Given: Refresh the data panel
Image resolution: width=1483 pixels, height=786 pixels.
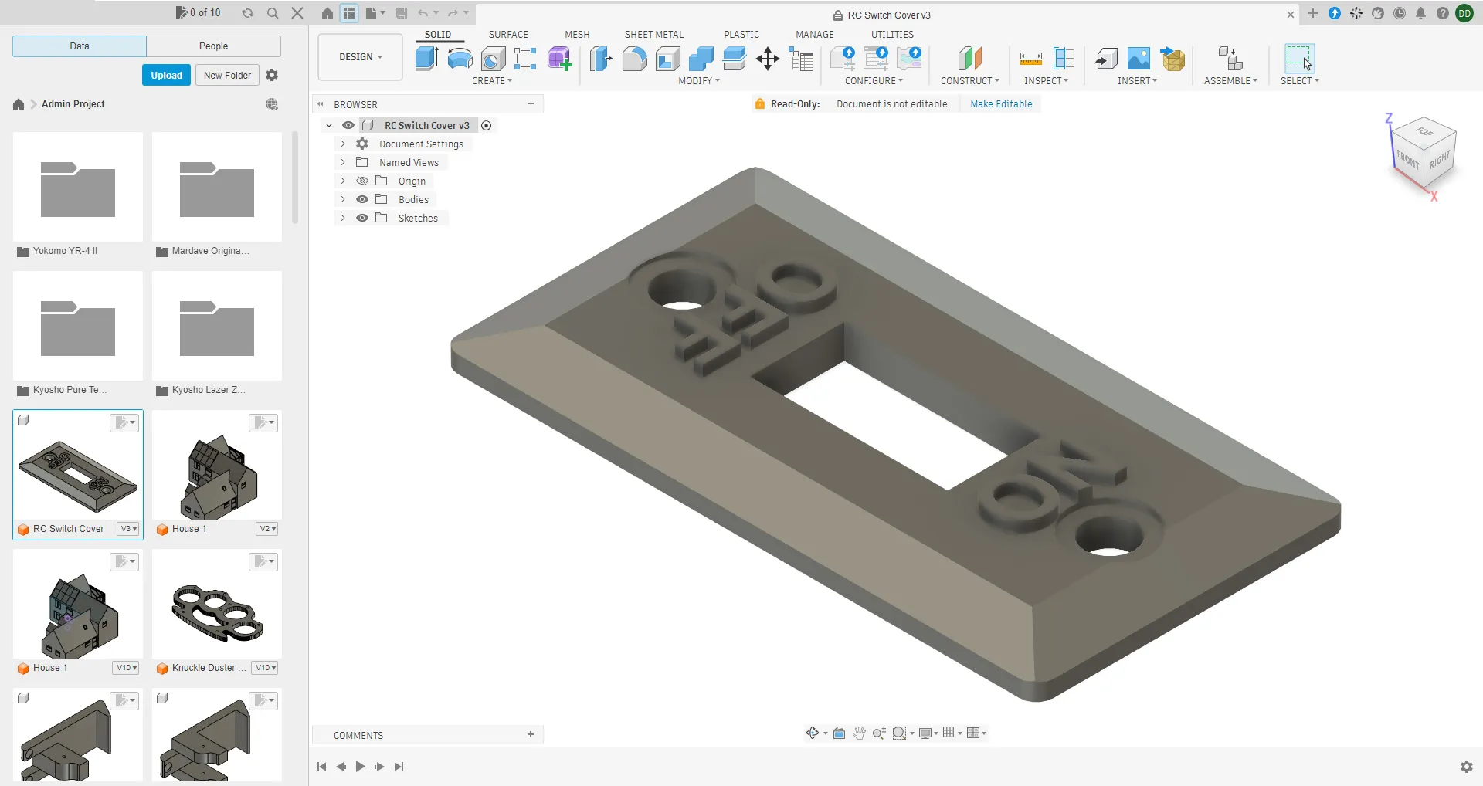Looking at the screenshot, I should [247, 13].
